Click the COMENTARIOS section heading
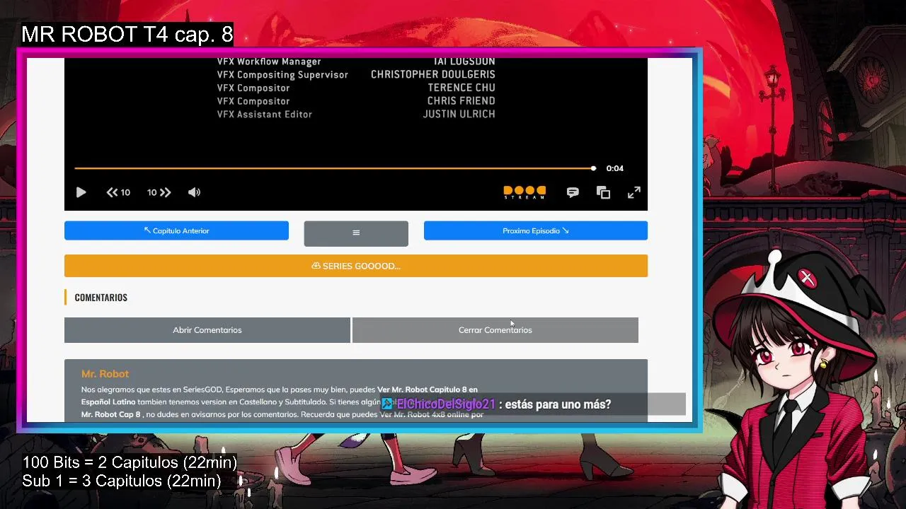The width and height of the screenshot is (906, 509). coord(101,298)
